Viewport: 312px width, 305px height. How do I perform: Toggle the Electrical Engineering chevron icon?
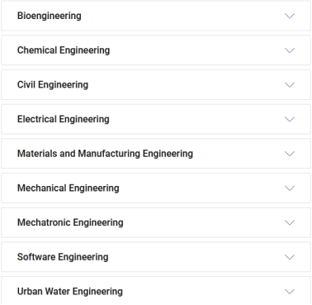click(x=290, y=119)
